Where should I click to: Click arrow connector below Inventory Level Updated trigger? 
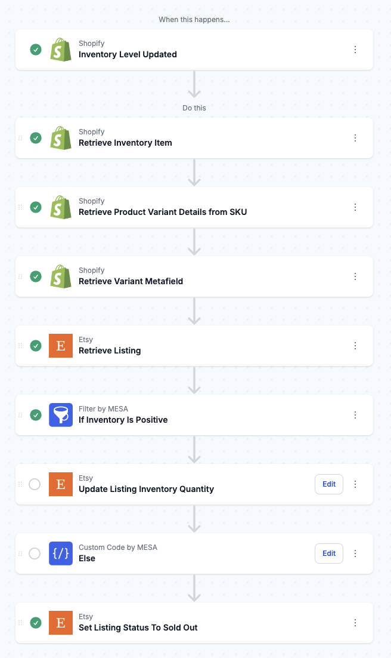tap(194, 84)
